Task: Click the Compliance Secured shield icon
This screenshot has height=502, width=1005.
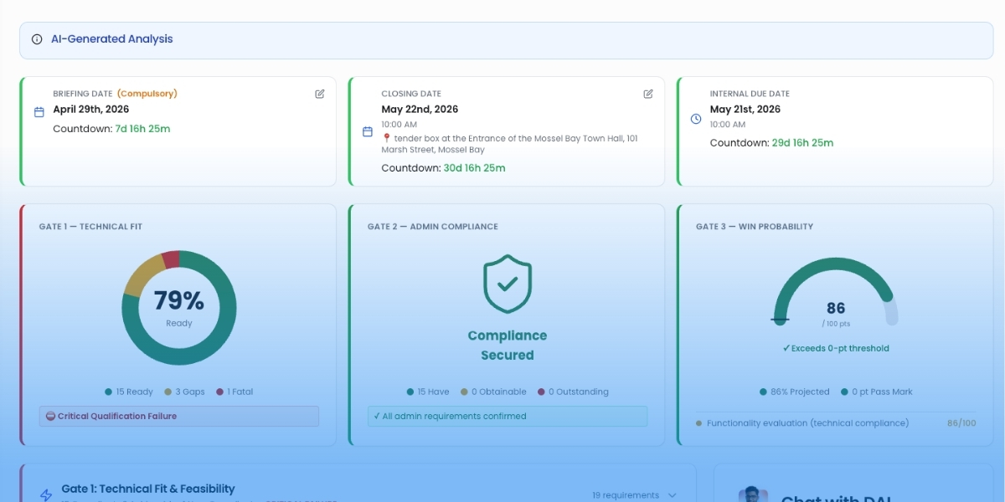Action: (508, 284)
